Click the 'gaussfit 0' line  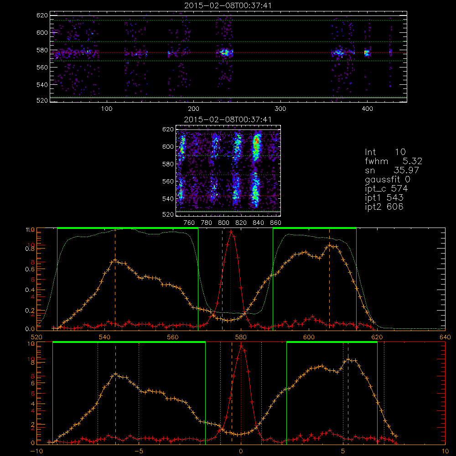point(387,179)
